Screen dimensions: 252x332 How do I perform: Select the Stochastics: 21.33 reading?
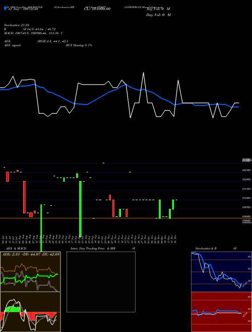(16, 25)
